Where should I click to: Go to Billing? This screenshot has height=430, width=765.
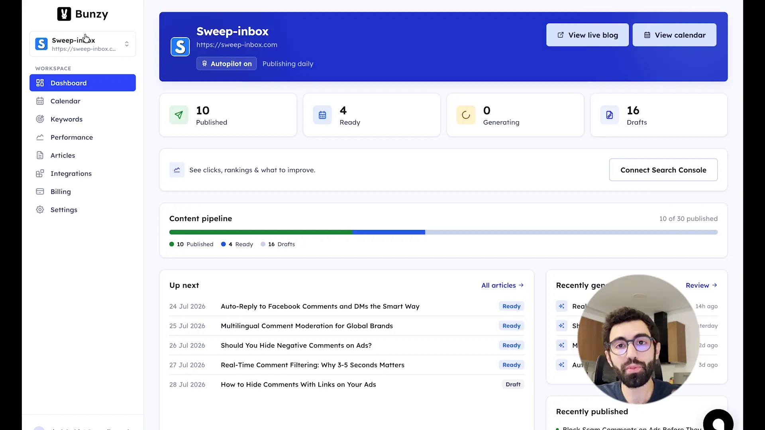coord(82,192)
